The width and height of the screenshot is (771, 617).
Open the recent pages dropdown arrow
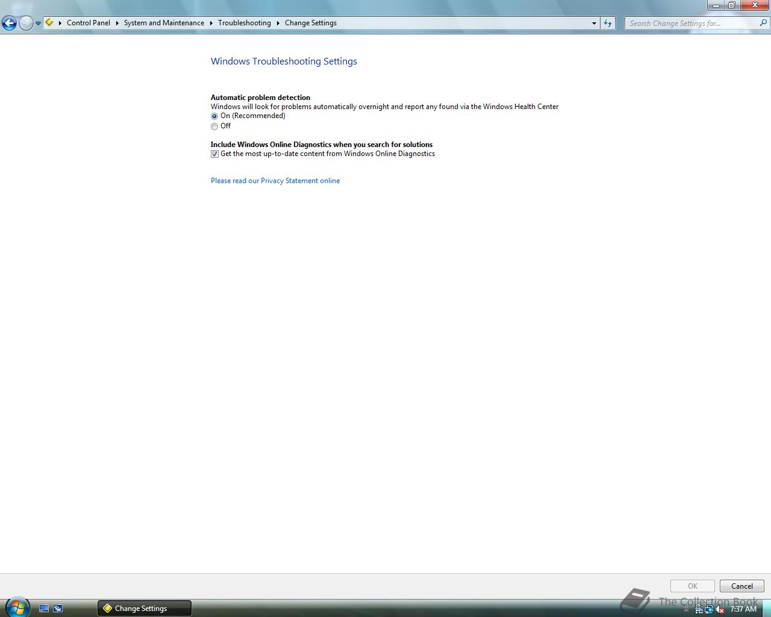point(38,23)
